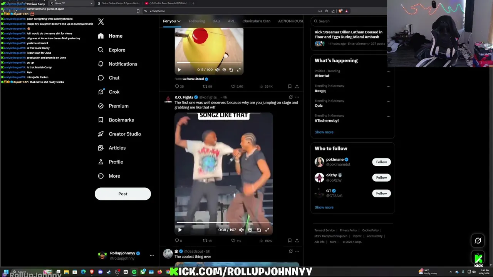This screenshot has height=277, width=493.
Task: Switch to the AC7IONHOUSE tab
Action: pos(291,21)
